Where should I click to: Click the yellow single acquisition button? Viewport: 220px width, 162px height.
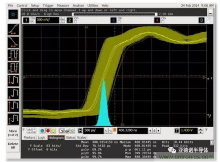tap(53, 130)
